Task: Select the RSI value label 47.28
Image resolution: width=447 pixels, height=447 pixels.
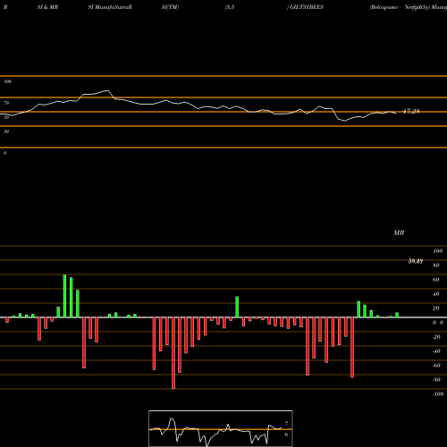Action: click(x=411, y=111)
